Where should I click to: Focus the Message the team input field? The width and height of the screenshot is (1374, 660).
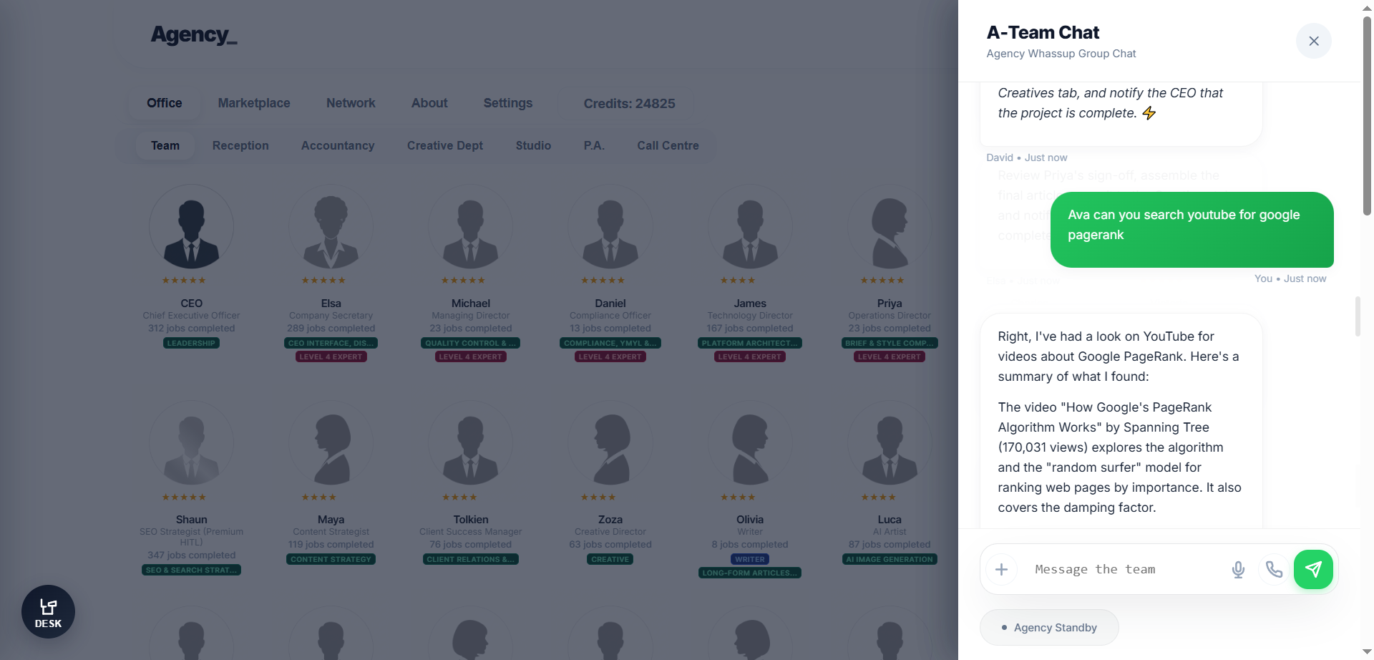(1124, 569)
